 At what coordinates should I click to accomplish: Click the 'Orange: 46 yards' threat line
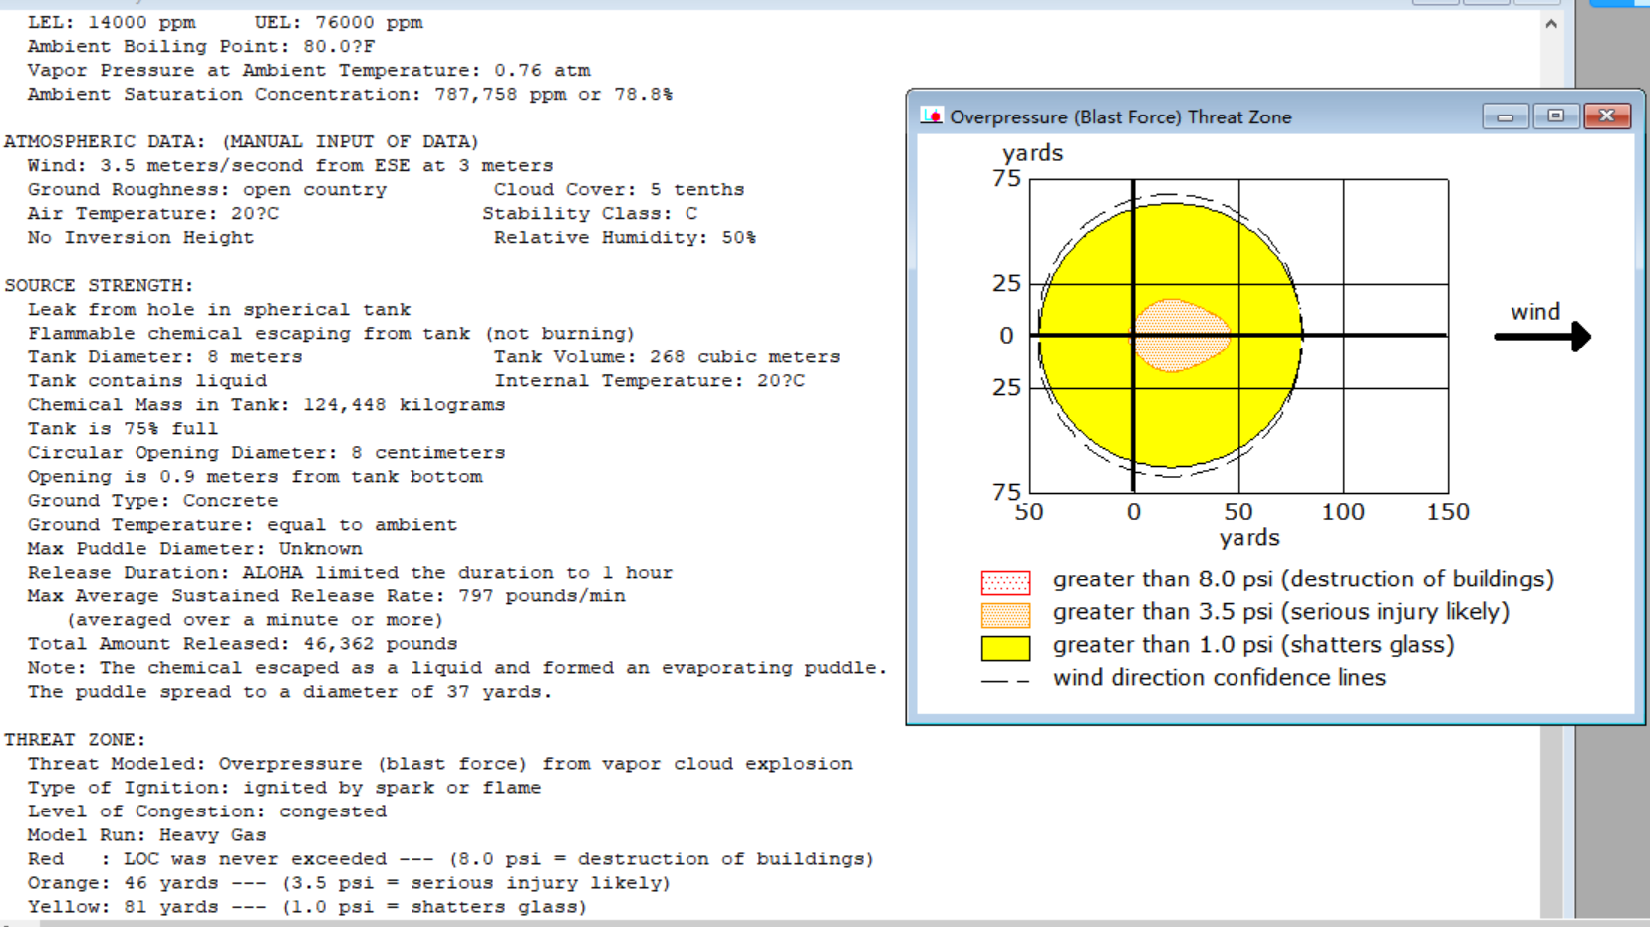(x=349, y=883)
